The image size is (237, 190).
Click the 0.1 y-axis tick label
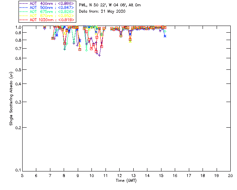(18, 170)
